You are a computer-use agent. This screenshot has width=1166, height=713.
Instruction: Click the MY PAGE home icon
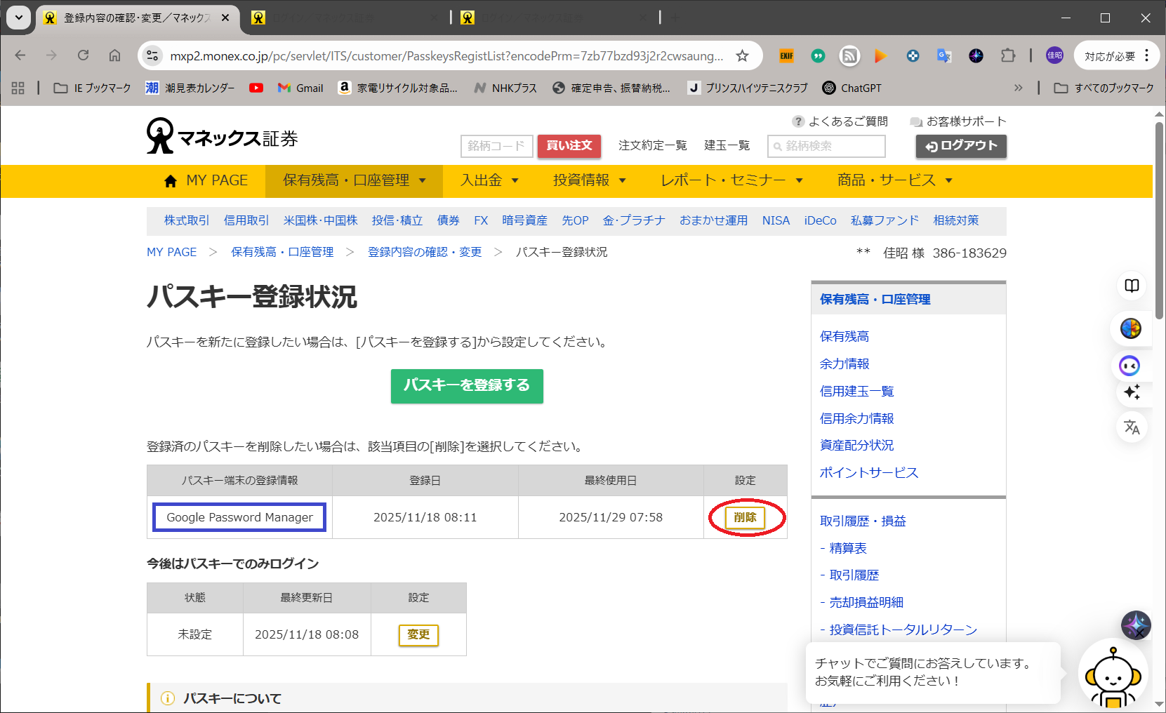pos(170,181)
